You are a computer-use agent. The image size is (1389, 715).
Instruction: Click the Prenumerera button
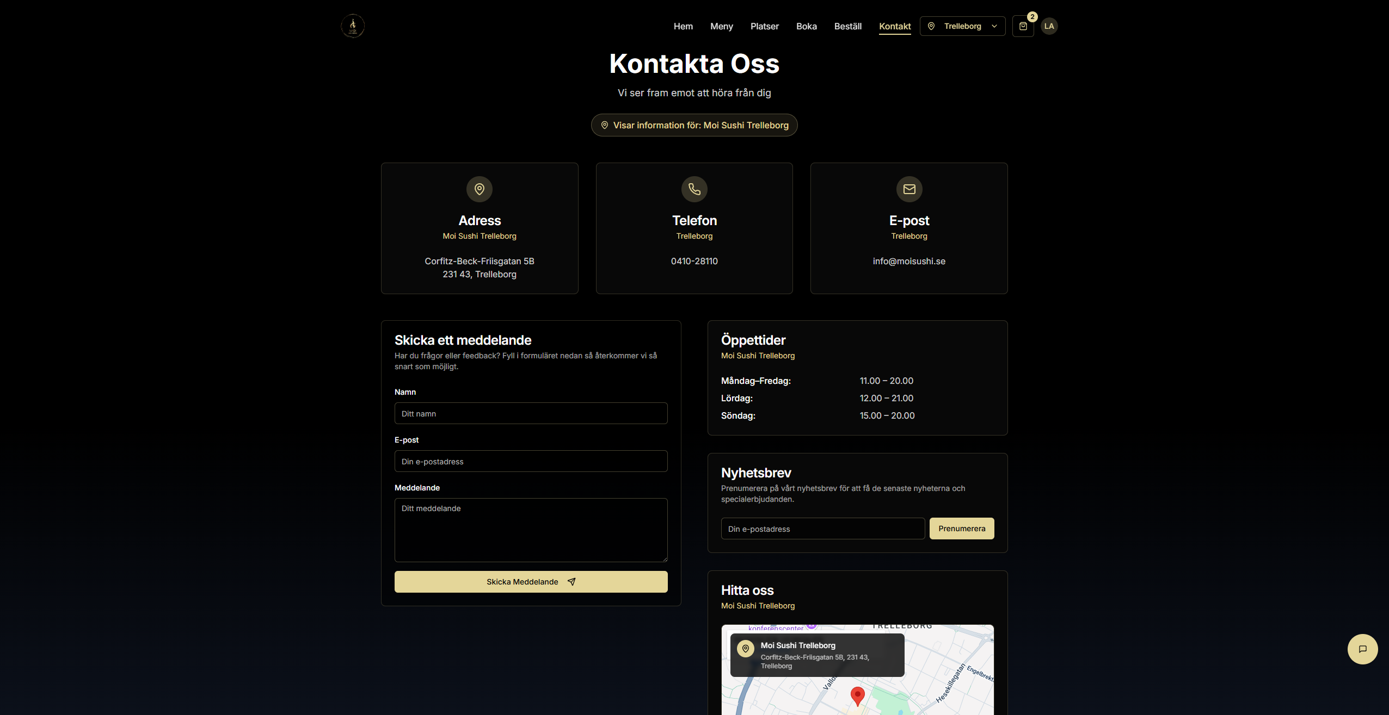pyautogui.click(x=962, y=529)
